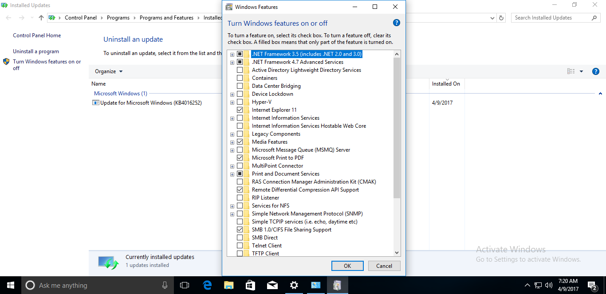Open the Store from the taskbar
Viewport: 606px width, 294px height.
click(250, 285)
